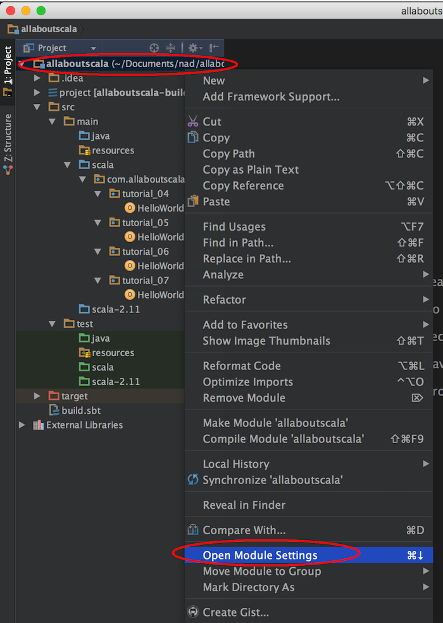Choose Copy as Plain Text
This screenshot has height=623, width=443.
[x=309, y=169]
